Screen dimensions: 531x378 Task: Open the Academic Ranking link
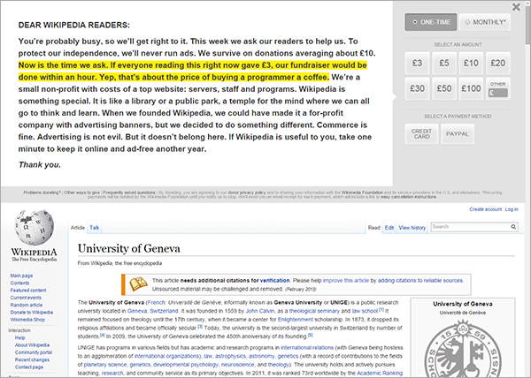click(x=380, y=373)
